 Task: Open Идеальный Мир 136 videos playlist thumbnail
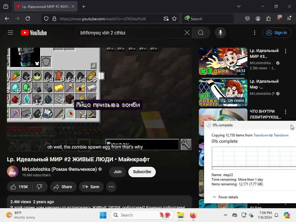[223, 92]
